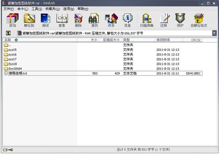Select the sys16 folder

11,54
